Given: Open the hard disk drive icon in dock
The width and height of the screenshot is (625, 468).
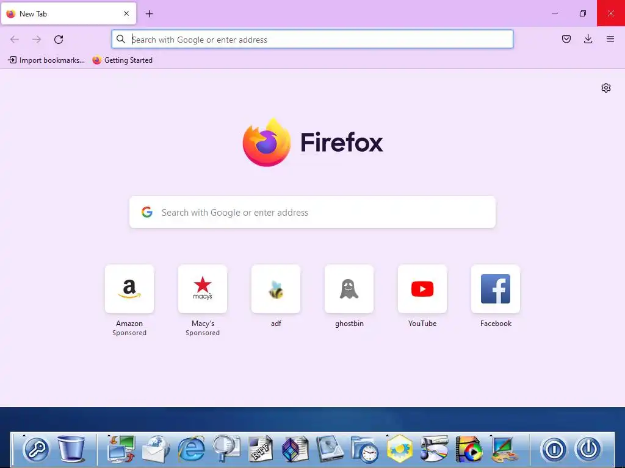Looking at the screenshot, I should point(330,449).
